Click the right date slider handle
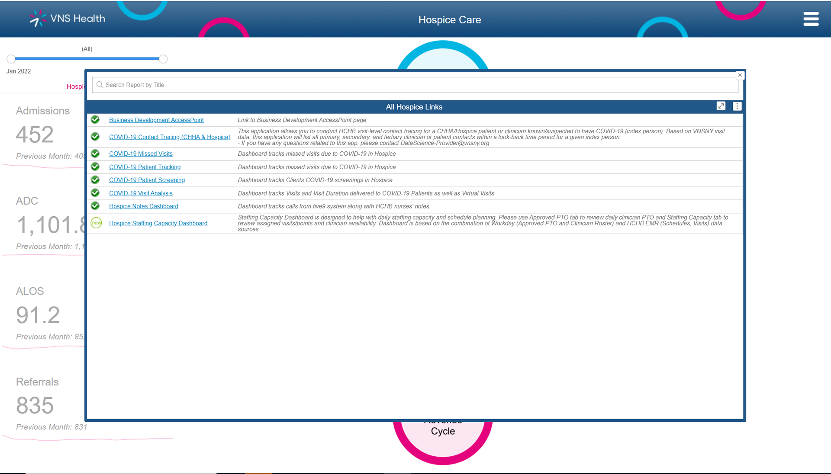This screenshot has height=474, width=831. pos(163,59)
